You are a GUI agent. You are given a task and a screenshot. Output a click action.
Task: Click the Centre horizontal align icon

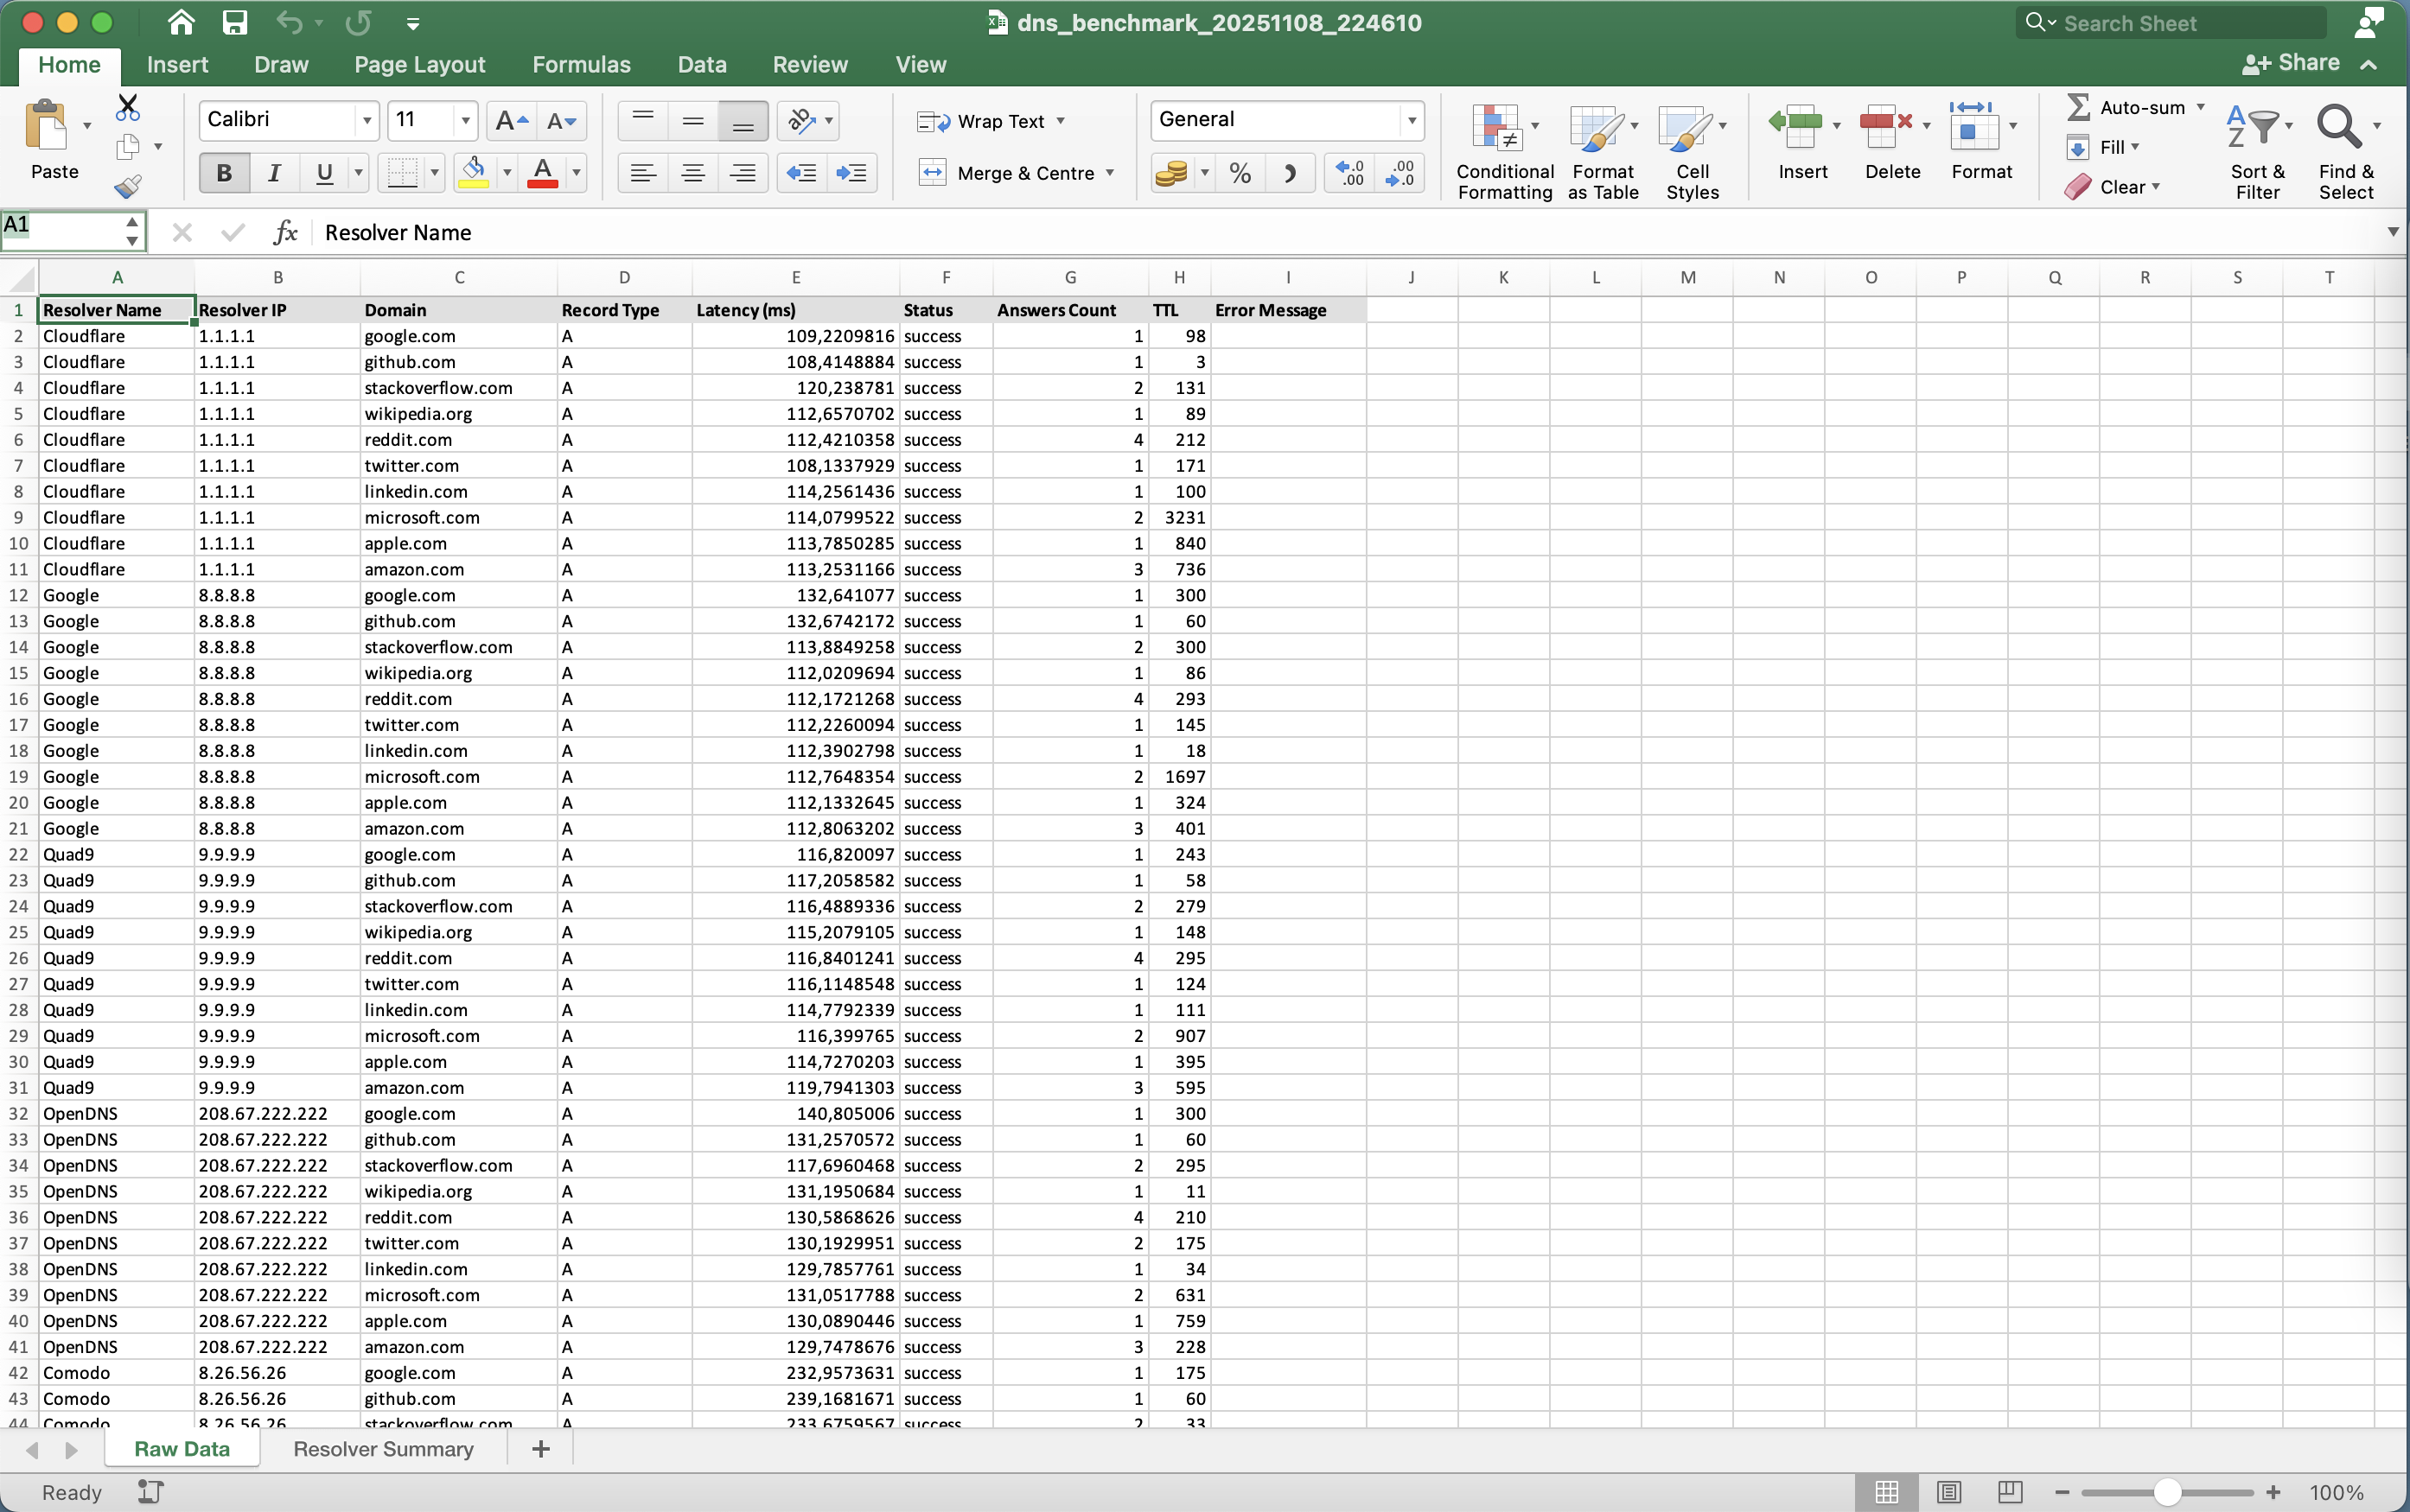[692, 173]
